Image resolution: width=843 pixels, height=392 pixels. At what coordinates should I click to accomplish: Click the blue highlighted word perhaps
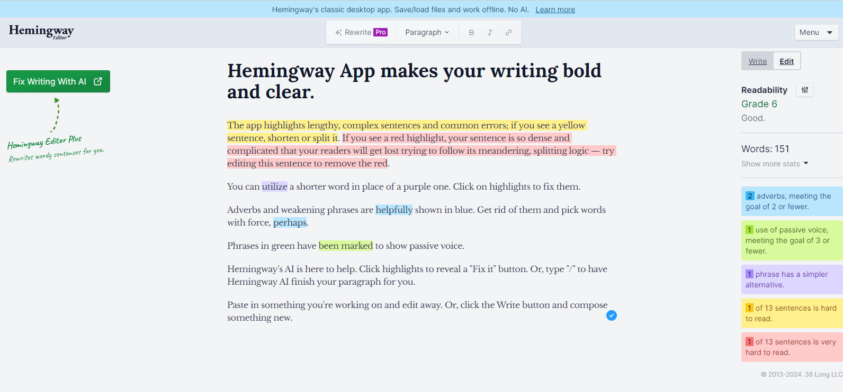[290, 222]
